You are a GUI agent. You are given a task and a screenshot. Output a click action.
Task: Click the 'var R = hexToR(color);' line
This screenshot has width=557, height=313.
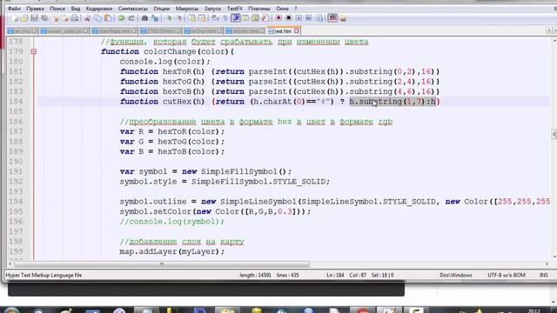172,131
